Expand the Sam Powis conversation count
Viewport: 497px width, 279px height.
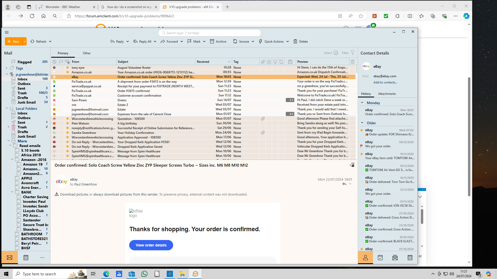coord(290,100)
